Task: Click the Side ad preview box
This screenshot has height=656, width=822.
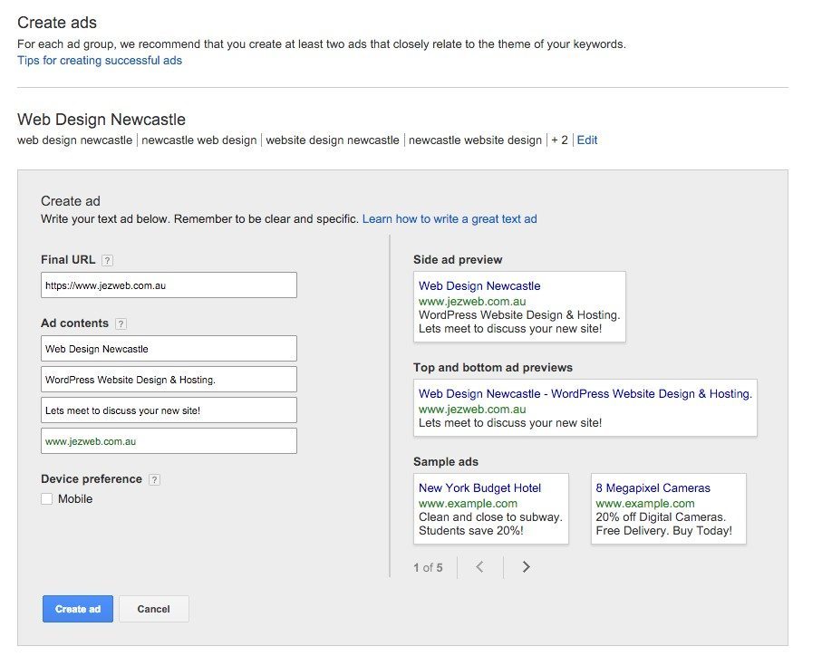Action: 519,306
